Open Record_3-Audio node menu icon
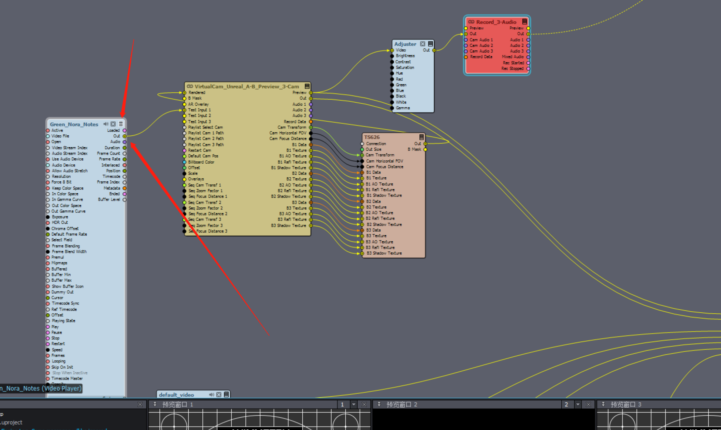Screen dimensions: 721x430 525,22
